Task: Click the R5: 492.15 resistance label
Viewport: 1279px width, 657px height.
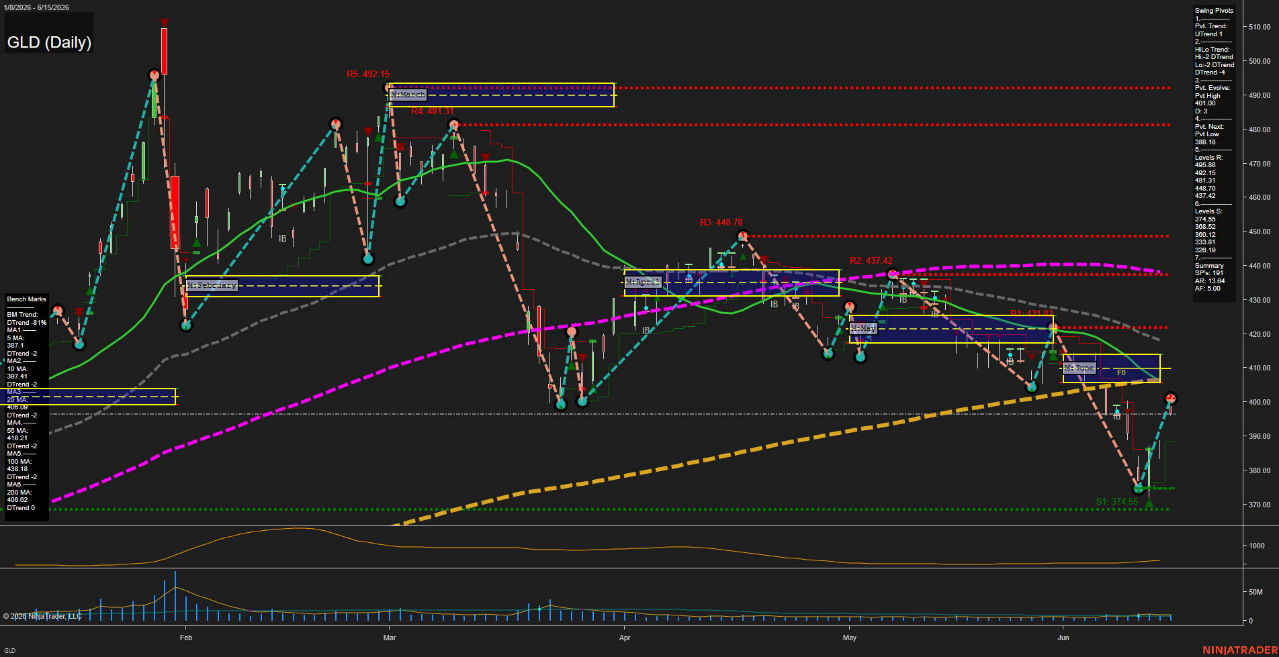Action: coord(368,74)
